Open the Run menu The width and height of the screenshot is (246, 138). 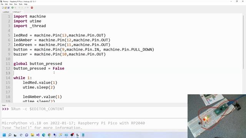(15, 4)
